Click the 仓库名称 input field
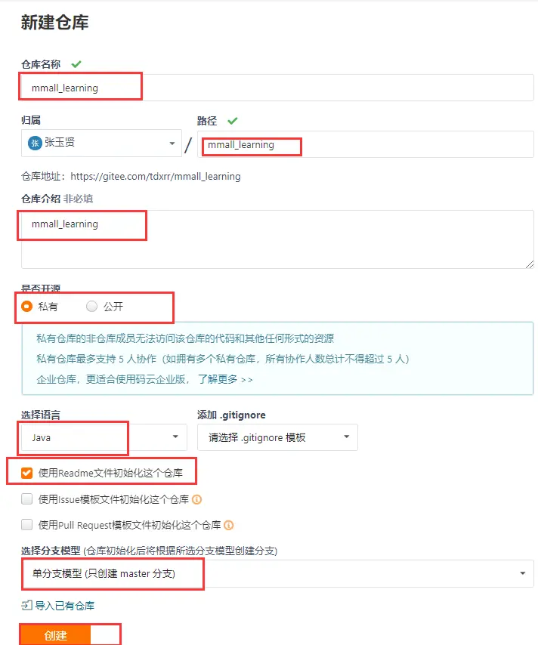Screen dimensions: 538x645 277,88
